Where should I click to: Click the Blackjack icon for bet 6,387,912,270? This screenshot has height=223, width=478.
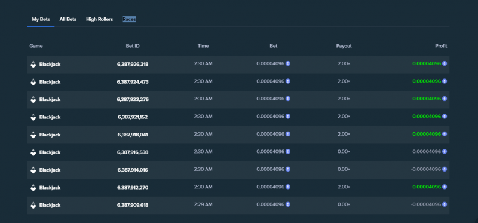(x=33, y=188)
